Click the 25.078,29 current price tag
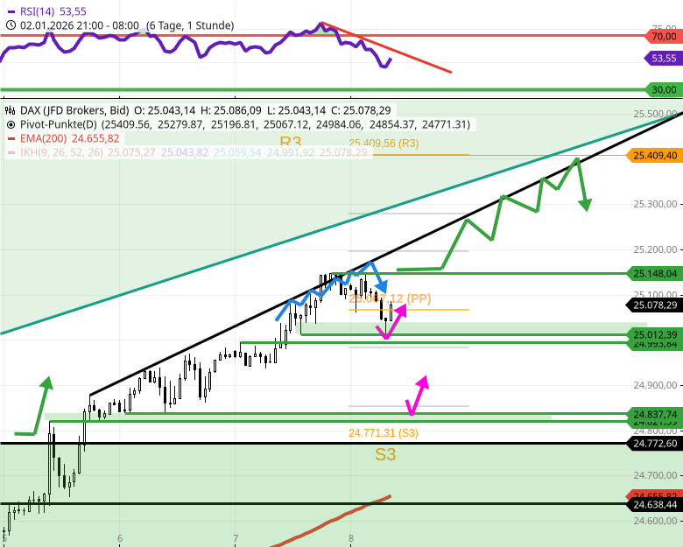 654,305
